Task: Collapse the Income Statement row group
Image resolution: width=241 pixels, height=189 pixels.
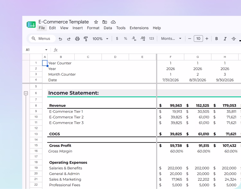Action: 26,93
